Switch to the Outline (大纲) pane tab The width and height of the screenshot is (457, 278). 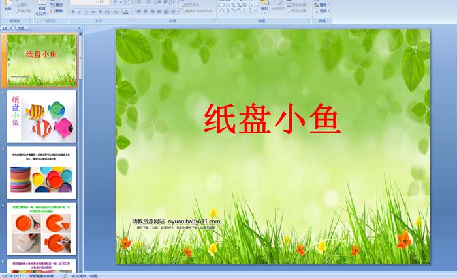(20, 28)
